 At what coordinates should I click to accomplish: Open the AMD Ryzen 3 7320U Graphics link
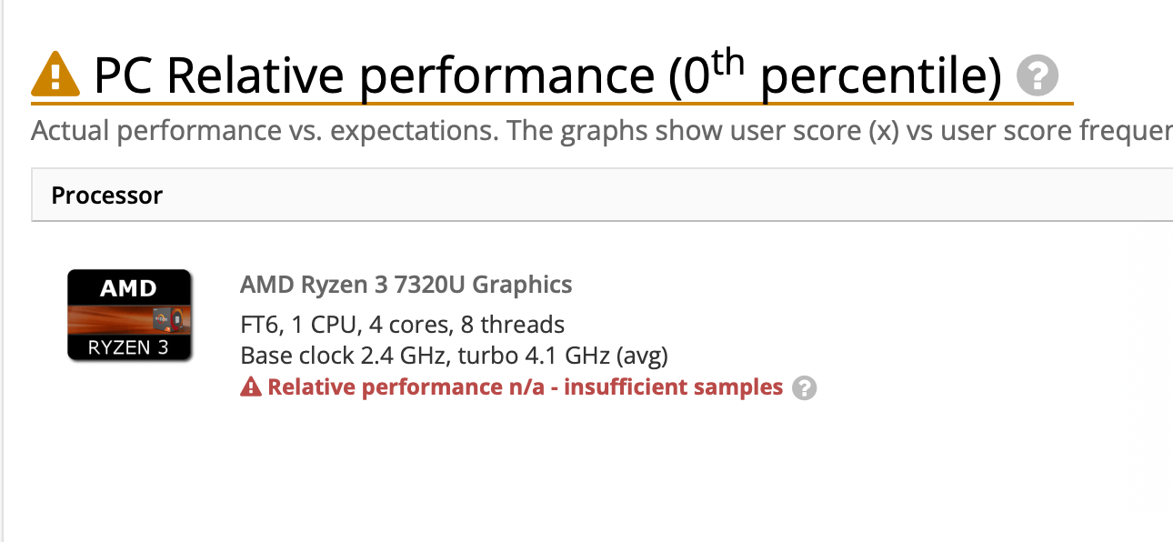click(406, 285)
